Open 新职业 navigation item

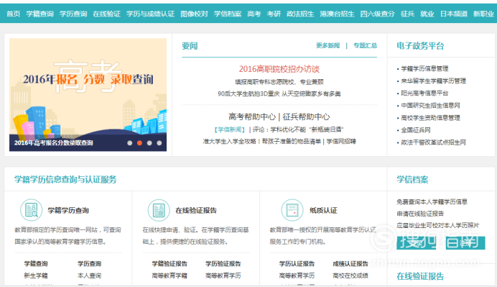(483, 14)
